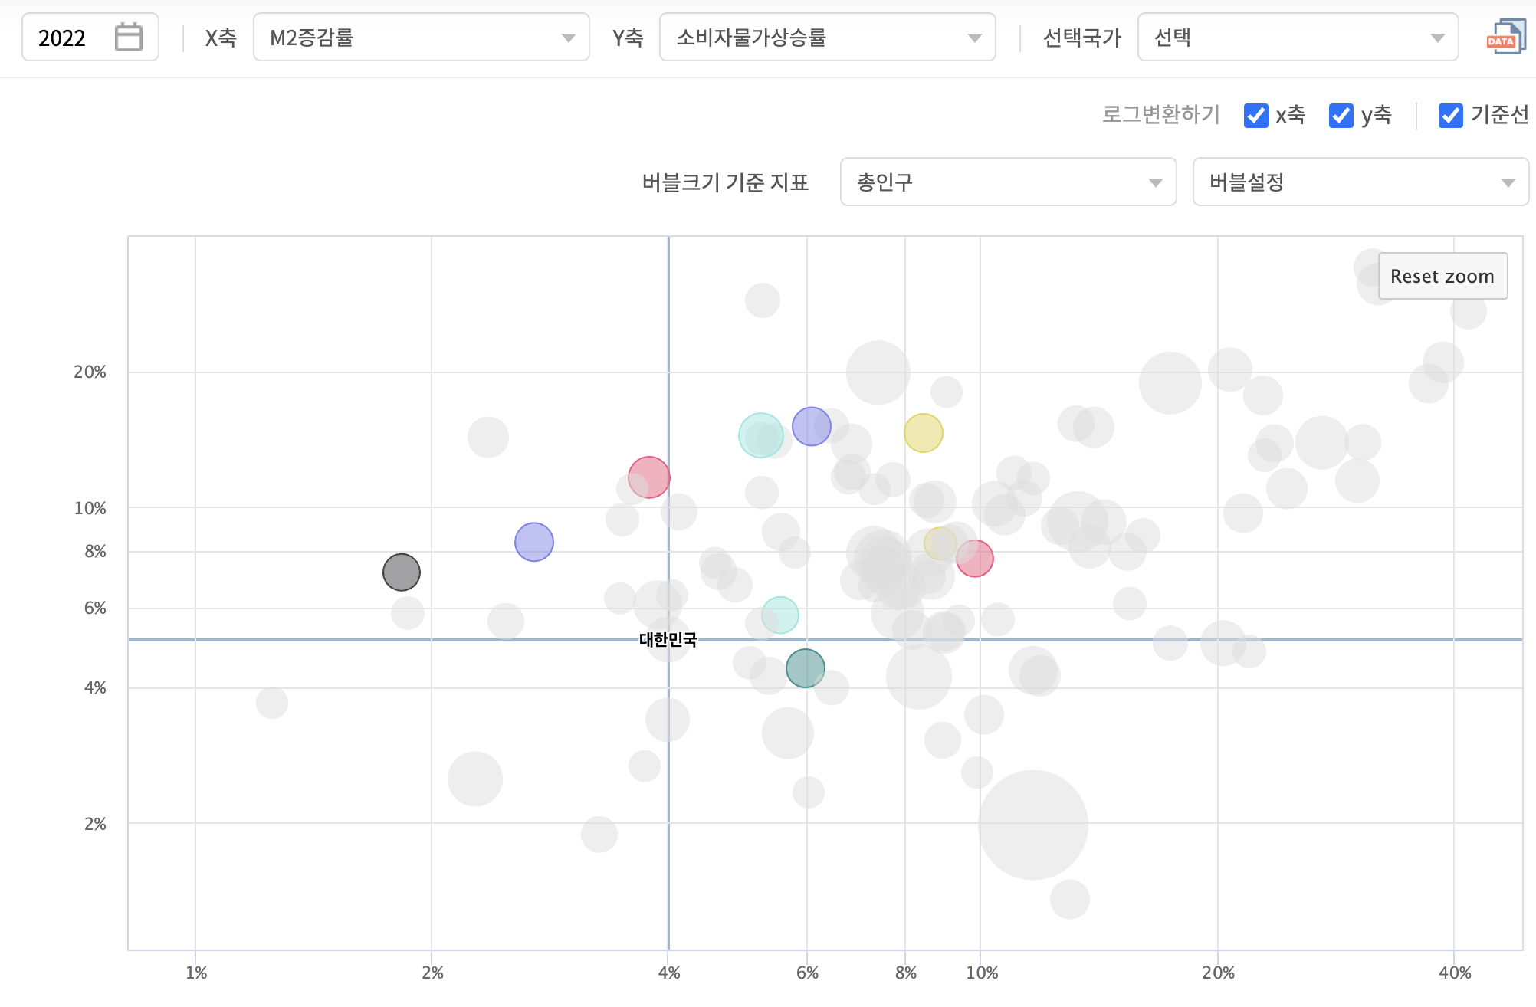
Task: Edit the 2022 year input field
Action: tap(90, 37)
